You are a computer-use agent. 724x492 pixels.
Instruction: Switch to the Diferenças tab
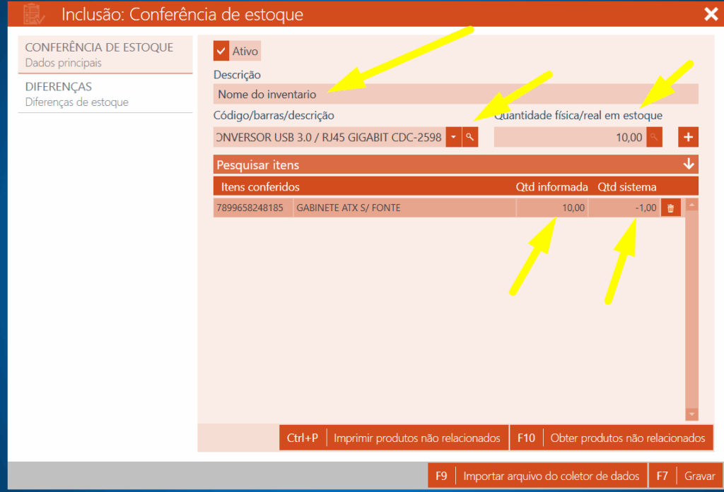click(x=105, y=94)
